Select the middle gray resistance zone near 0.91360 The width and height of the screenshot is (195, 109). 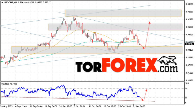point(115,27)
